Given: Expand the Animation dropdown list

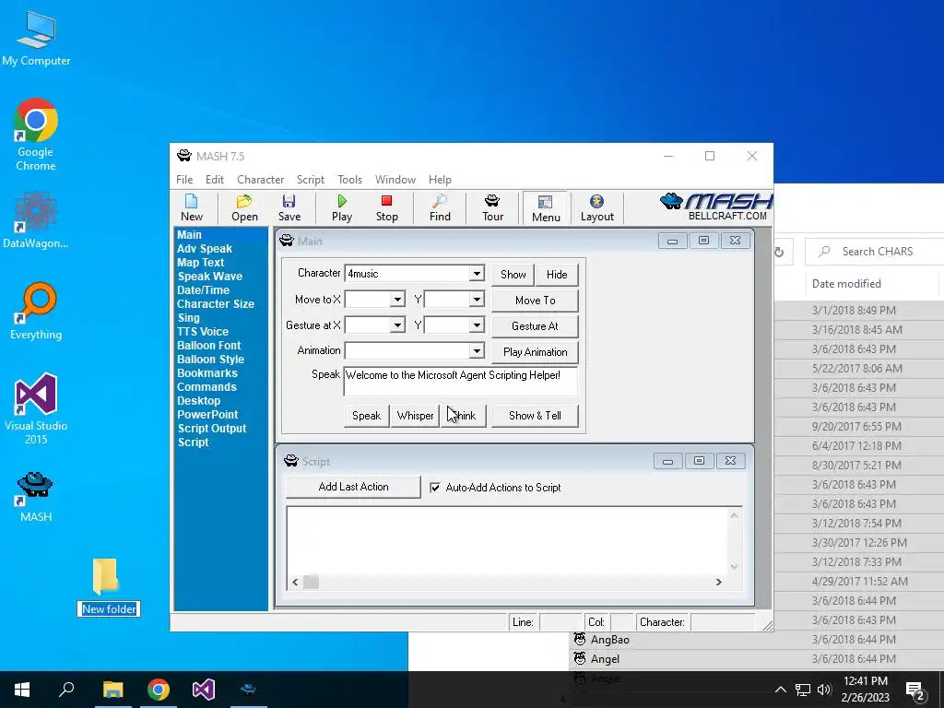Looking at the screenshot, I should click(477, 350).
